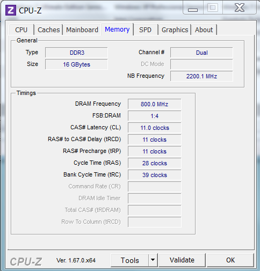The image size is (260, 271).
Task: Click the Tools button
Action: [130, 260]
